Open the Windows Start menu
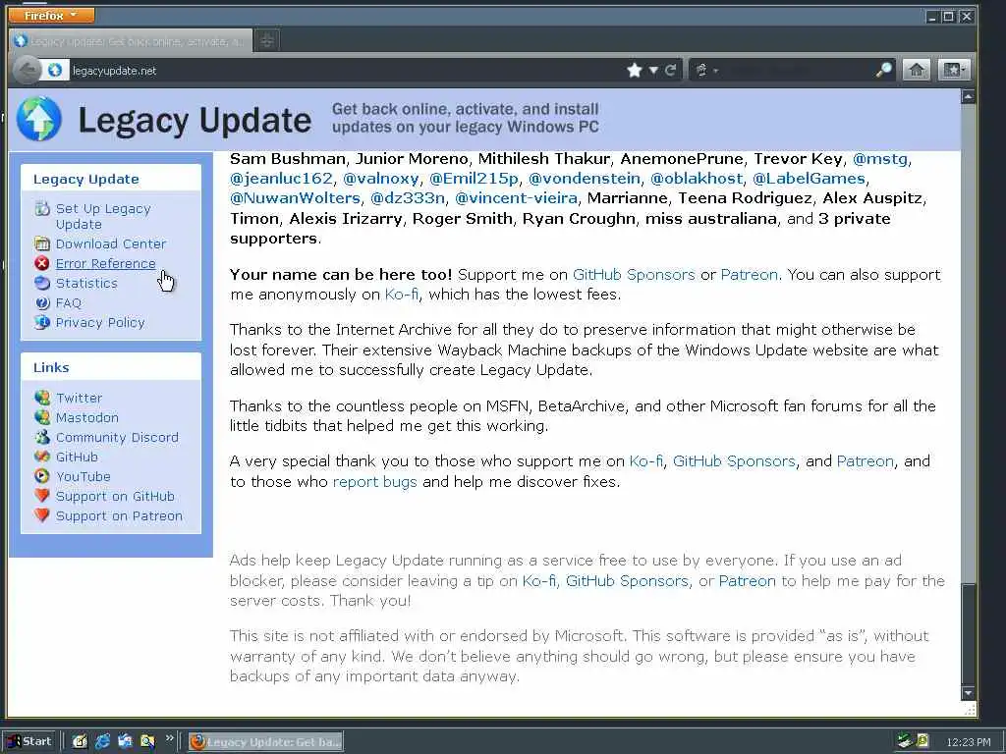The height and width of the screenshot is (754, 1006). 30,741
